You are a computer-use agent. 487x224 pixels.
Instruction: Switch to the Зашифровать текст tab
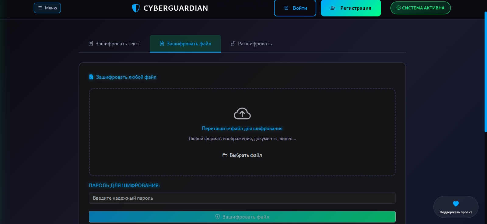(x=114, y=44)
